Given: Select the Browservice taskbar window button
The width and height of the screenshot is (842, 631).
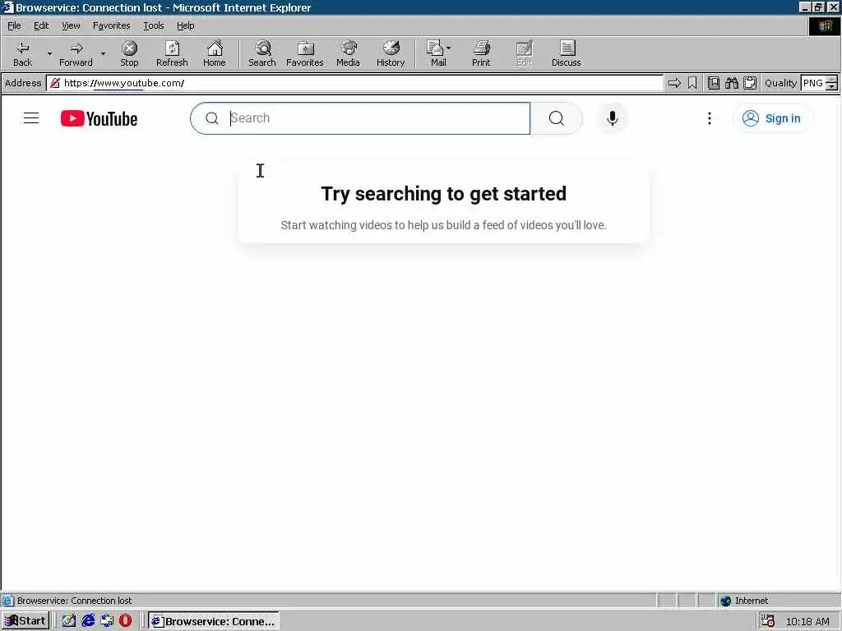Looking at the screenshot, I should click(x=213, y=621).
